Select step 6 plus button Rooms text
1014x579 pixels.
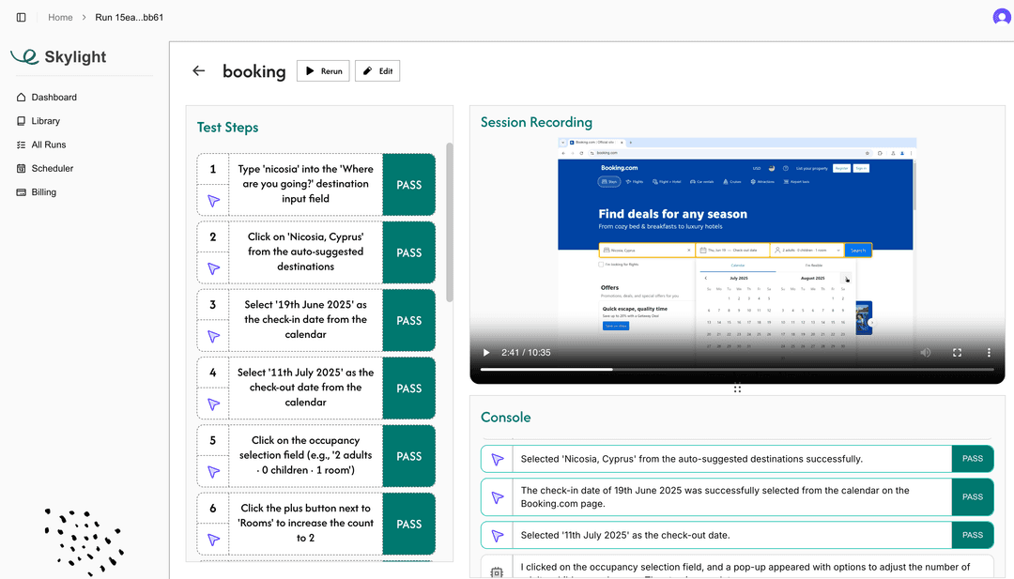[x=305, y=524]
